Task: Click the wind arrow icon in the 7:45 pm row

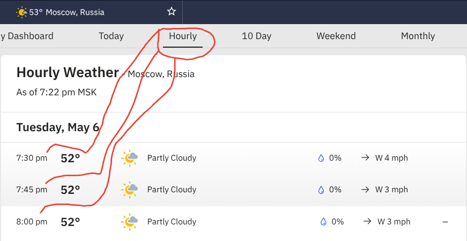Action: [365, 190]
